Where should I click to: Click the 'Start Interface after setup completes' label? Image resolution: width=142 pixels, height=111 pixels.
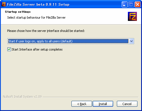coord(37,49)
